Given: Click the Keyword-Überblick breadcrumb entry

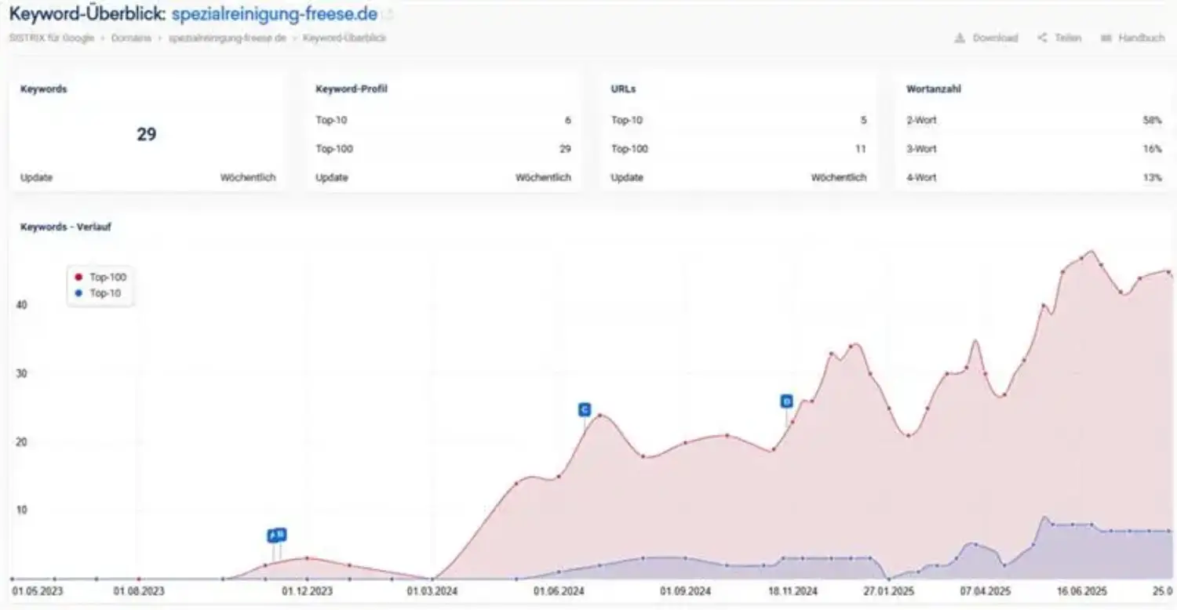Looking at the screenshot, I should tap(344, 38).
